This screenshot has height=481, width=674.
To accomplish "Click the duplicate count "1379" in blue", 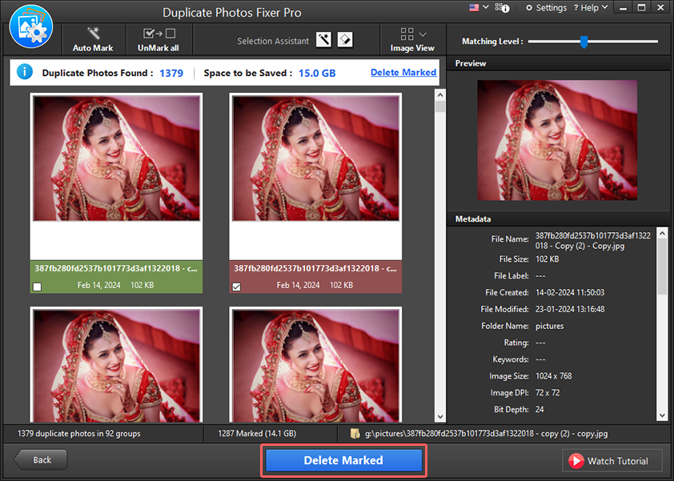I will [171, 73].
